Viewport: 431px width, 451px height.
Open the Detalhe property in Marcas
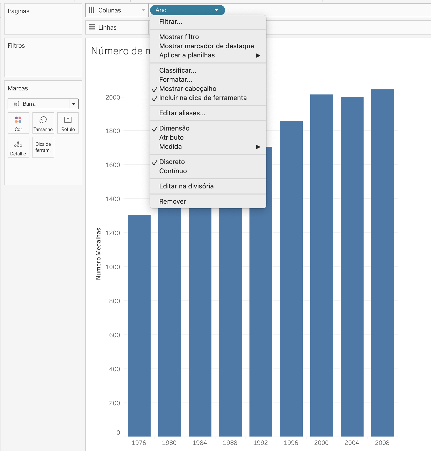click(x=18, y=147)
